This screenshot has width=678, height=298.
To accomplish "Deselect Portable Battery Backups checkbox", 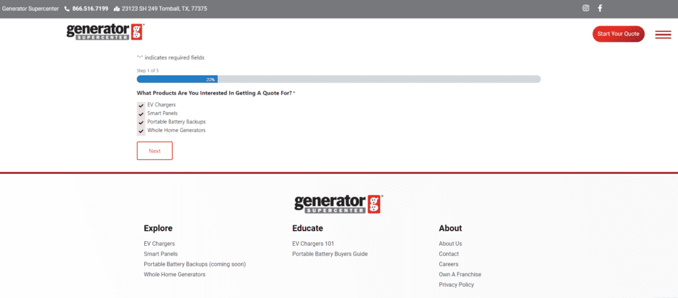I will point(141,122).
